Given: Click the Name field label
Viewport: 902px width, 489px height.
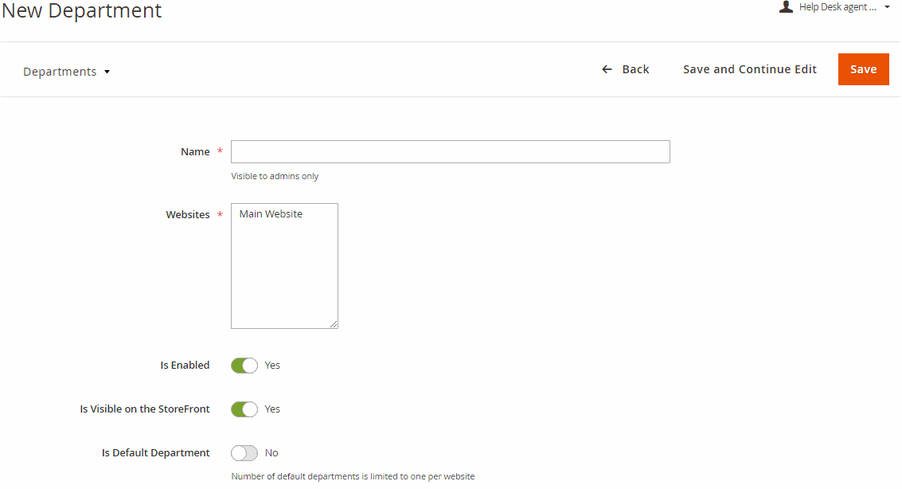Looking at the screenshot, I should 195,152.
